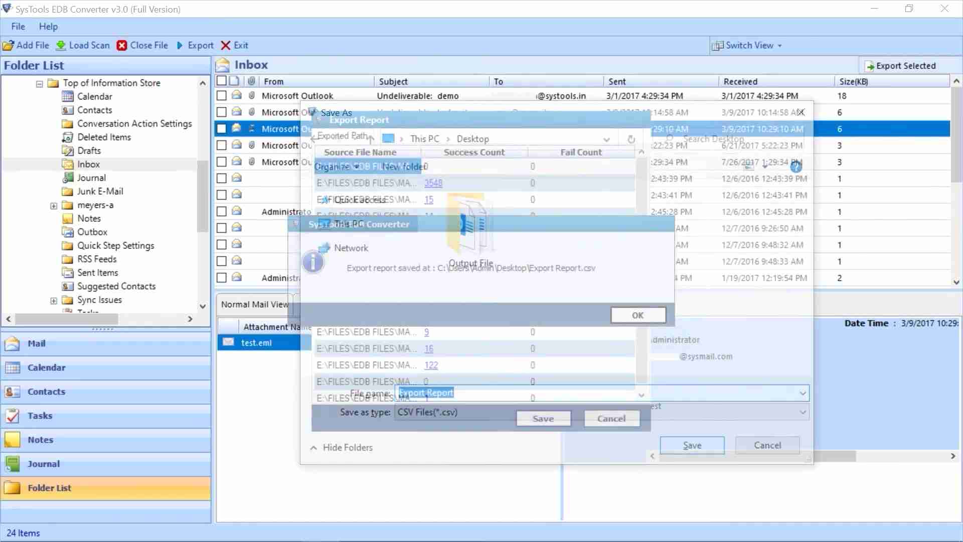The height and width of the screenshot is (542, 963).
Task: Select the Calendar navigation icon
Action: pyautogui.click(x=12, y=367)
